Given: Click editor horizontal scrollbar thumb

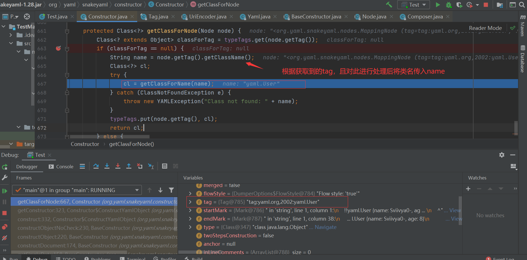Looking at the screenshot, I should (x=109, y=137).
